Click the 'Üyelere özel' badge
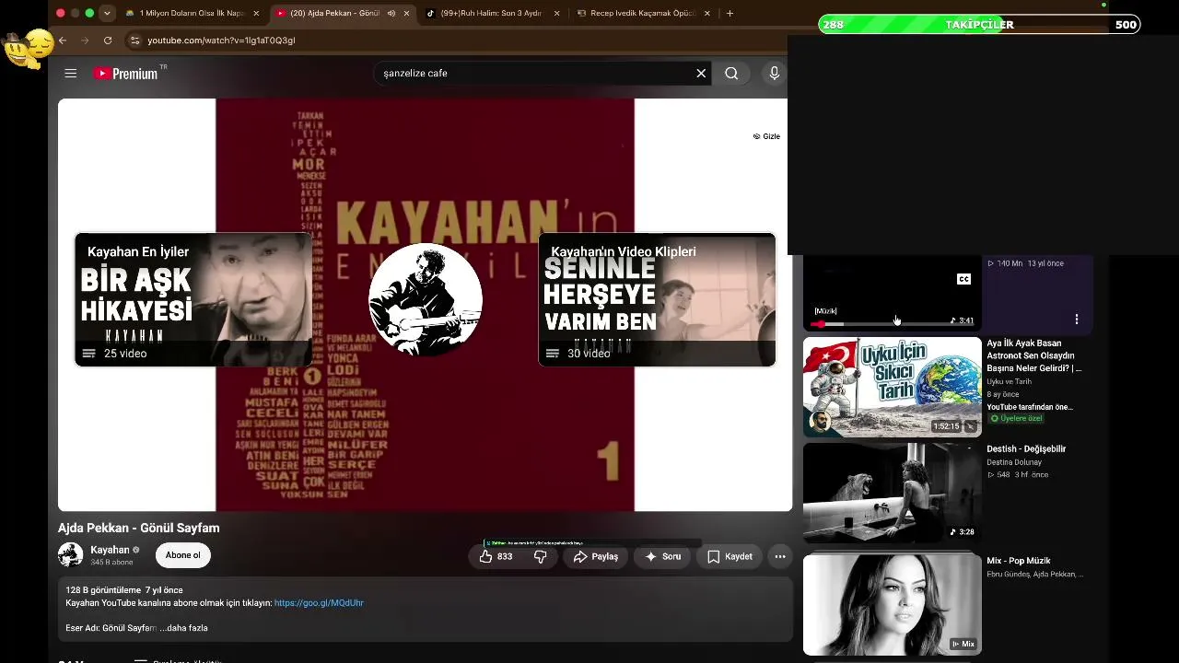The height and width of the screenshot is (663, 1179). coord(1015,418)
